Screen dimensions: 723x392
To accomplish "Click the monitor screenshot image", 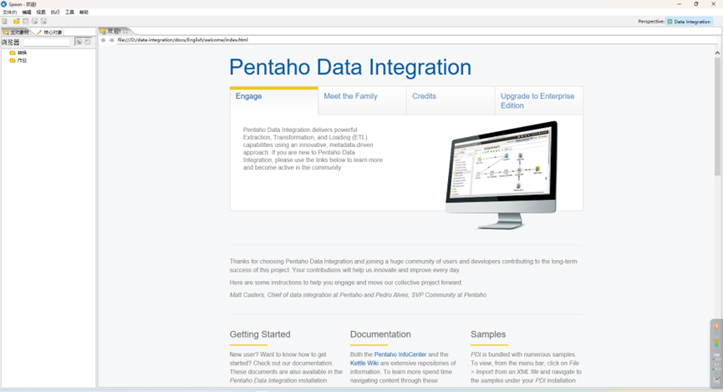I will [x=502, y=176].
